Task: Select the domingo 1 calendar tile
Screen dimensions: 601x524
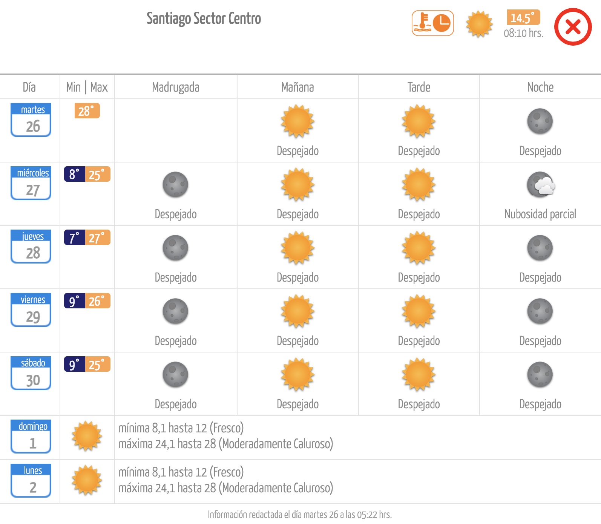Action: pos(31,437)
